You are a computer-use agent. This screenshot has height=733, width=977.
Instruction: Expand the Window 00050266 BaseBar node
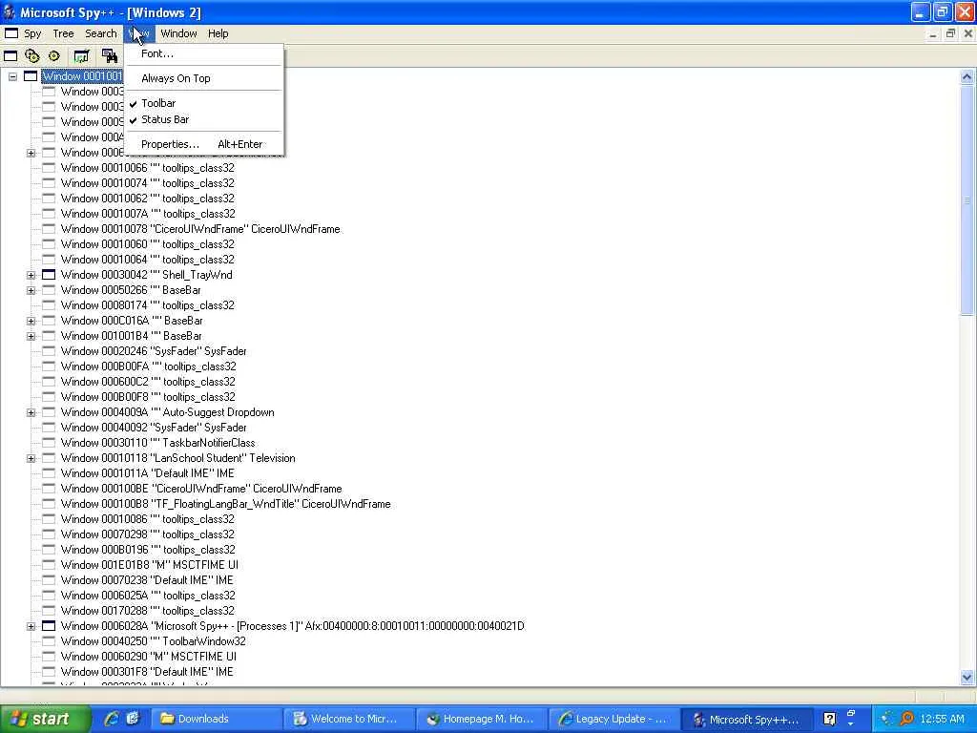click(31, 290)
